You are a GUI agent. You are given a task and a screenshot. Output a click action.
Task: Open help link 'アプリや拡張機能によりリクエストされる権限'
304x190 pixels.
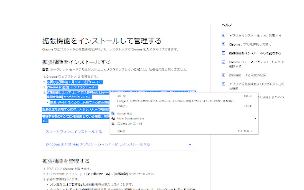point(256,86)
